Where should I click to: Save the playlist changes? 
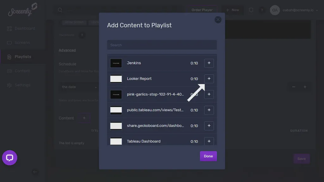click(x=301, y=159)
